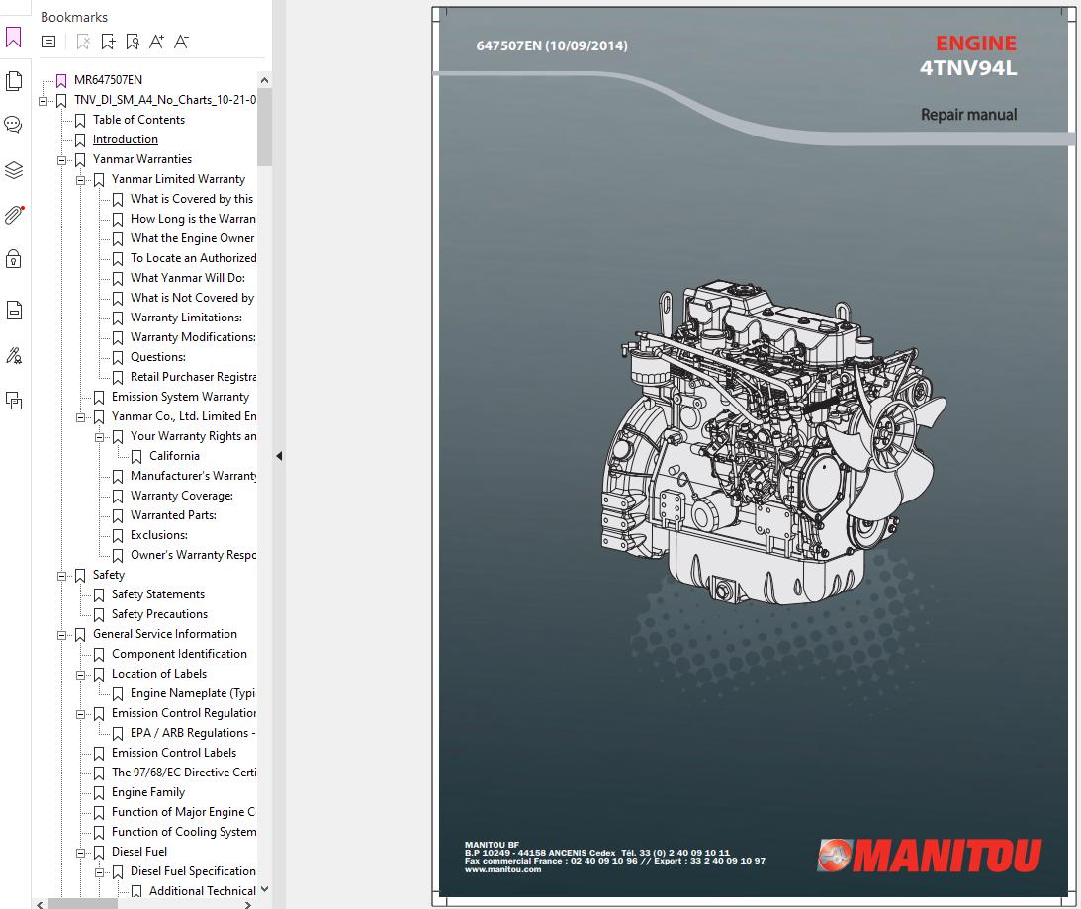Collapse Yanmar Co., Ltd. Limited bookmark

tap(80, 417)
